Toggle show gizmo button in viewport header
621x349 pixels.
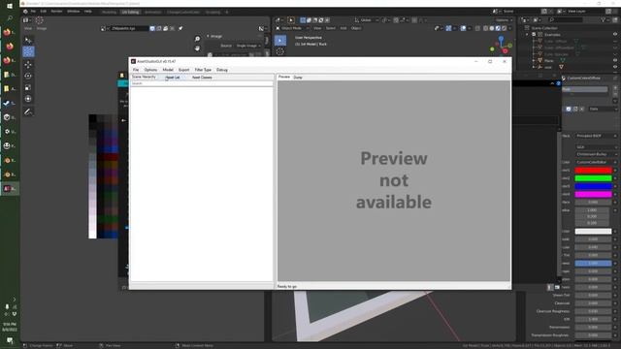tap(448, 28)
